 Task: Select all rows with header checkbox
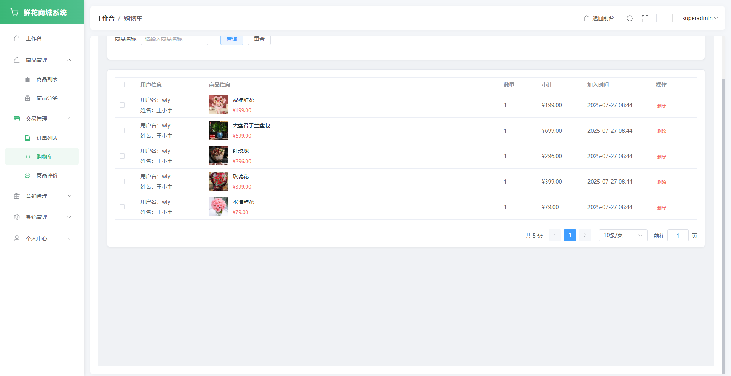(x=122, y=85)
